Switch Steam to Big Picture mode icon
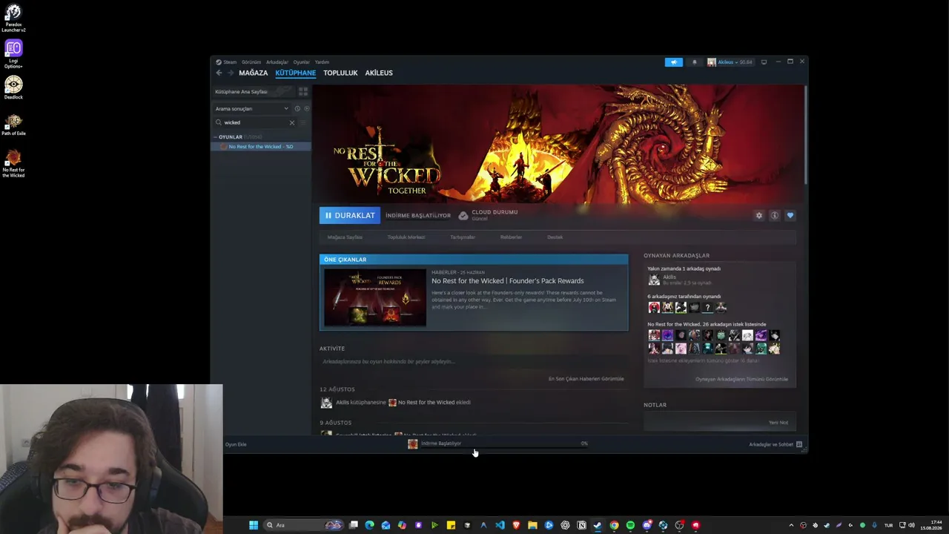Viewport: 949px width, 534px height. coord(764,62)
